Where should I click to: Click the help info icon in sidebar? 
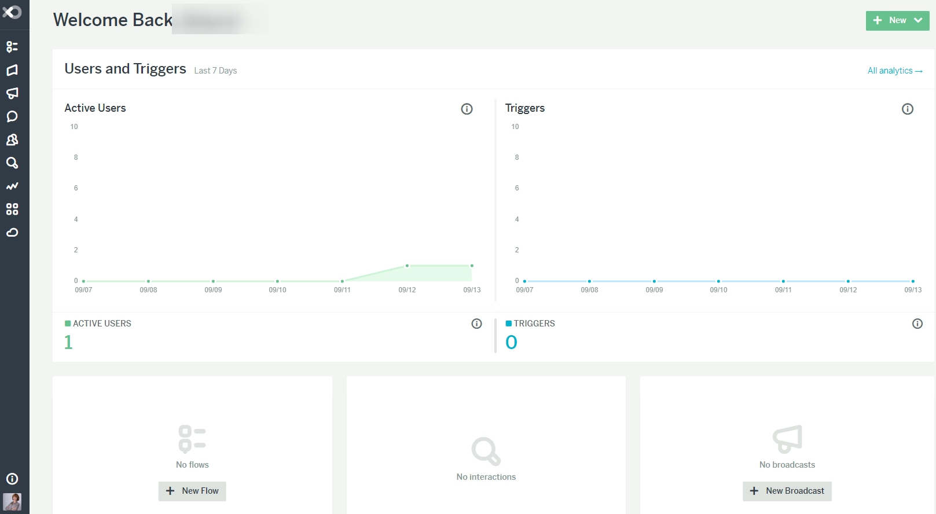pos(12,479)
